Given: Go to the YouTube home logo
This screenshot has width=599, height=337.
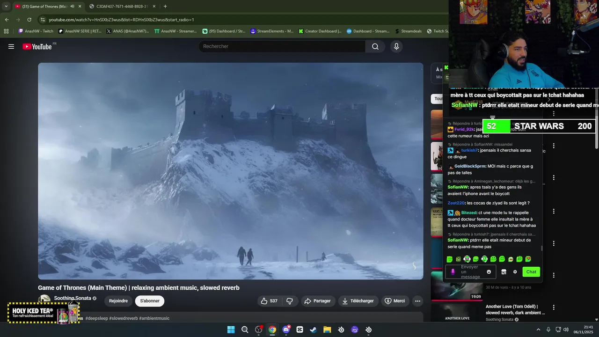Looking at the screenshot, I should [37, 46].
